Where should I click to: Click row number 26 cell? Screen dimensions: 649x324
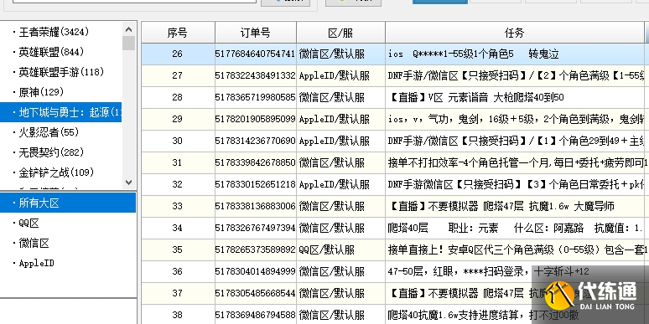coord(178,54)
